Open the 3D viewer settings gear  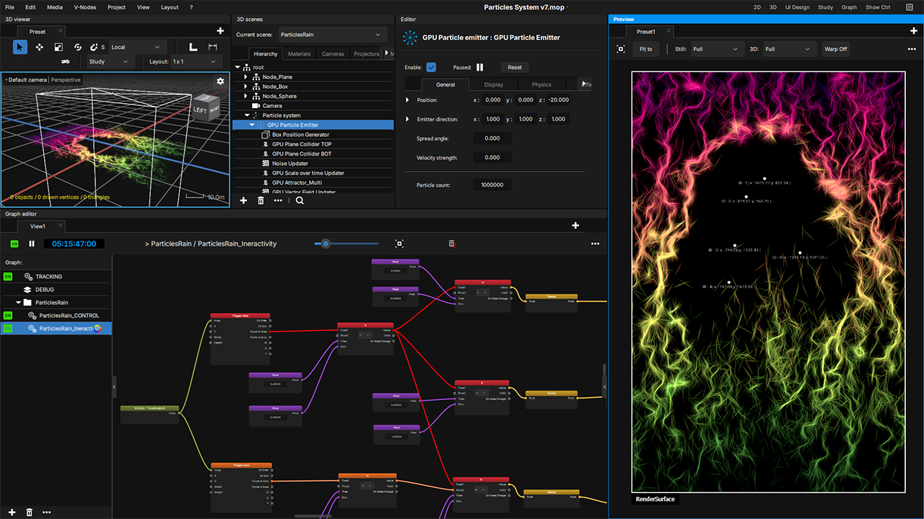(x=220, y=81)
